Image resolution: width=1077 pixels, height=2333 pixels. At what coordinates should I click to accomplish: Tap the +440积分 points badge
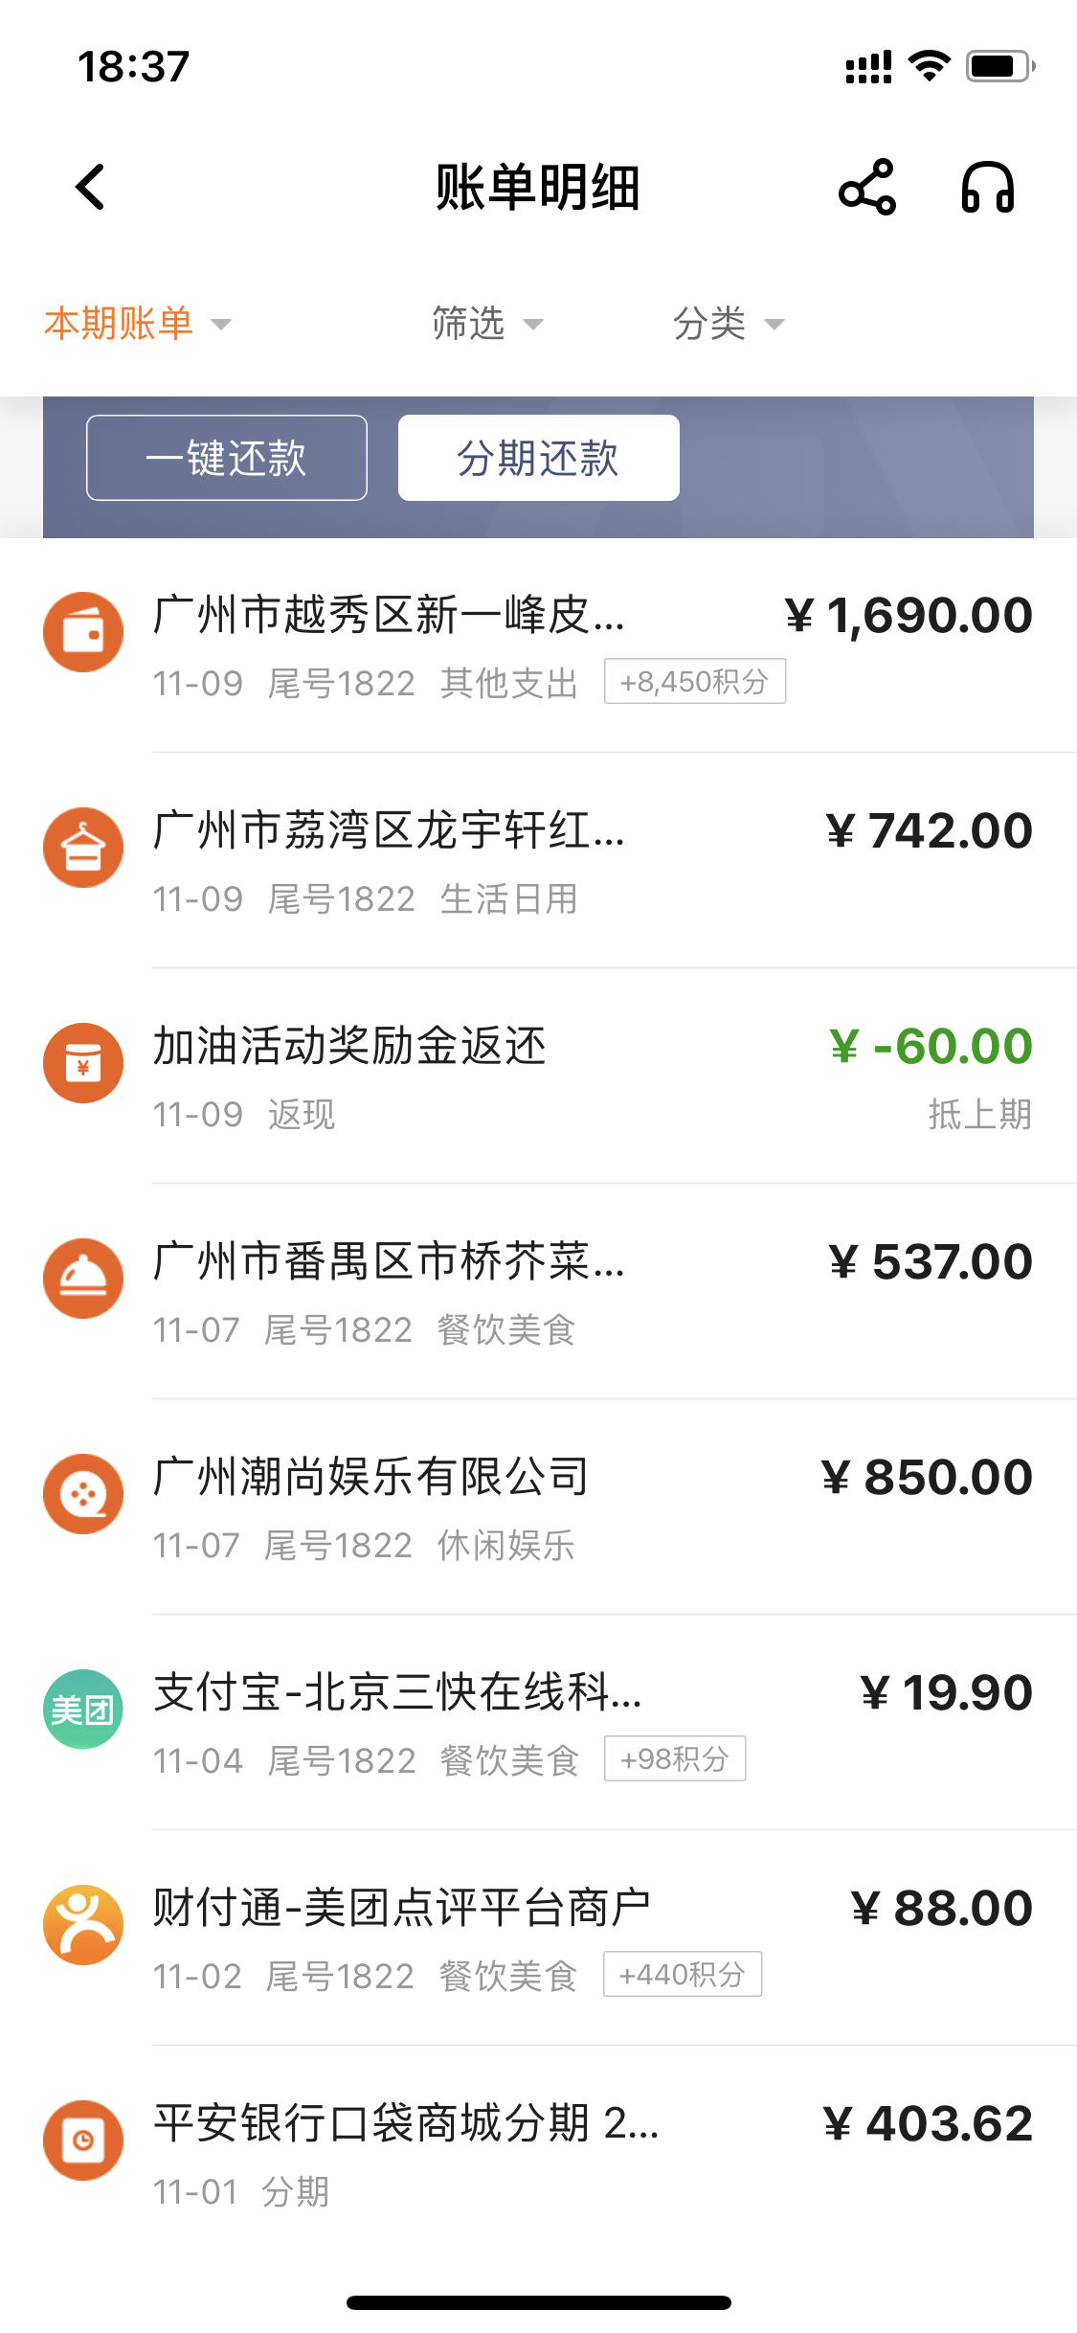click(x=683, y=1974)
